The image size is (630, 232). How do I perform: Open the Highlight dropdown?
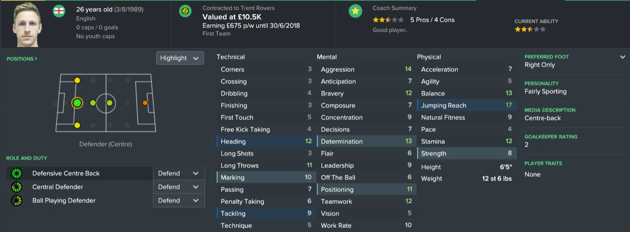[x=180, y=58]
